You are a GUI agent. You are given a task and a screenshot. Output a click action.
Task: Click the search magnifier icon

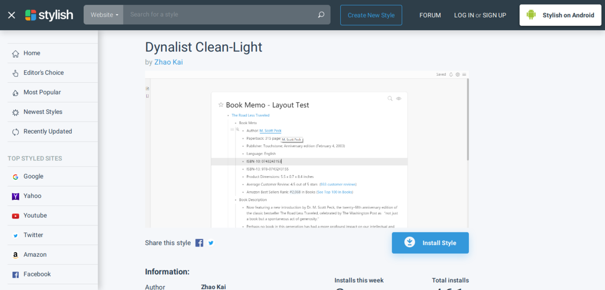(321, 15)
